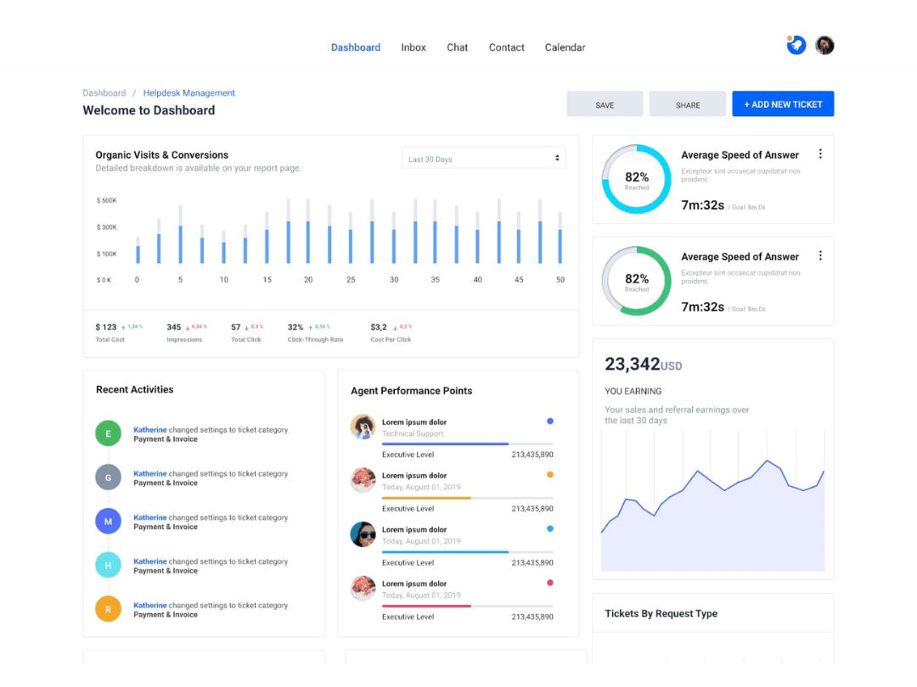Click the orange status dot in Agent Performance
The width and height of the screenshot is (917, 687).
coord(549,475)
